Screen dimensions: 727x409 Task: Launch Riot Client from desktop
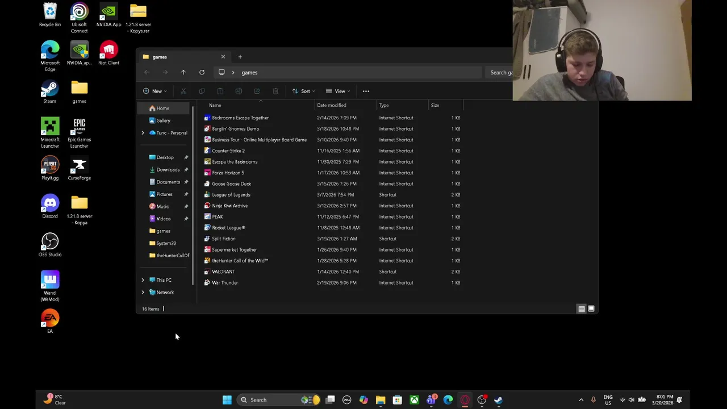pos(108,53)
